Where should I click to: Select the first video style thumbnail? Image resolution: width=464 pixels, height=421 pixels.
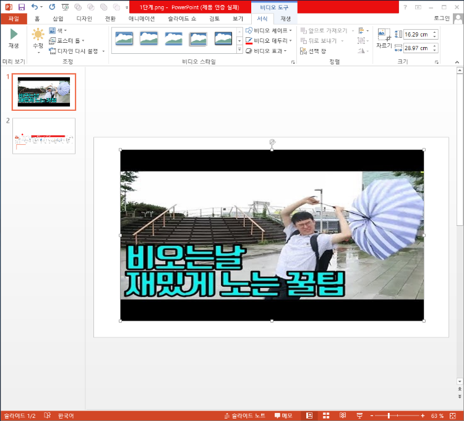124,38
